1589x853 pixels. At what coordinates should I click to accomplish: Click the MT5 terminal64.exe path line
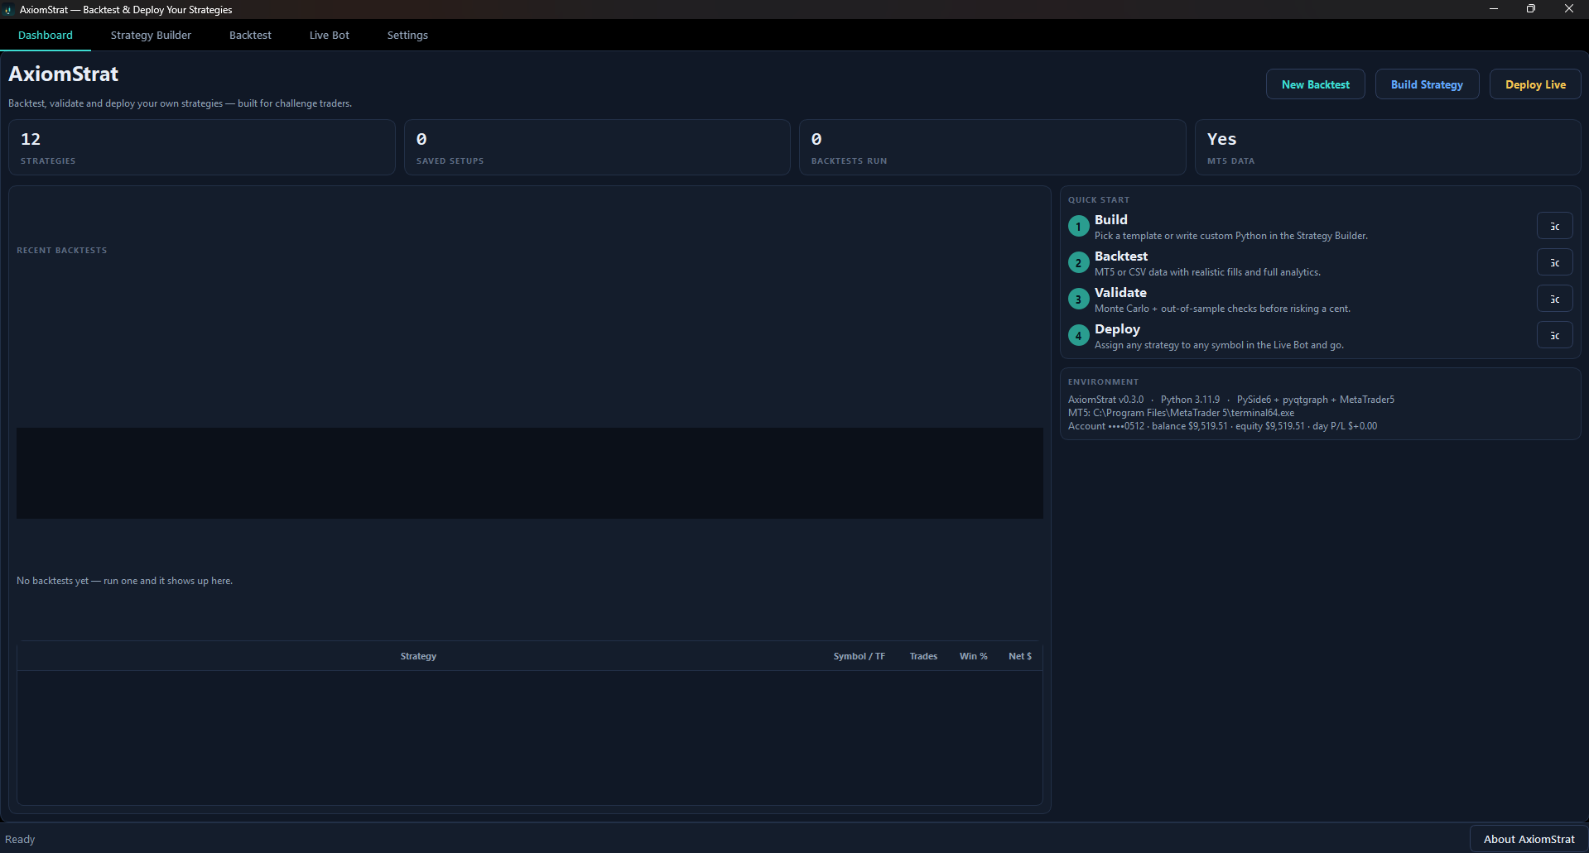click(1181, 413)
